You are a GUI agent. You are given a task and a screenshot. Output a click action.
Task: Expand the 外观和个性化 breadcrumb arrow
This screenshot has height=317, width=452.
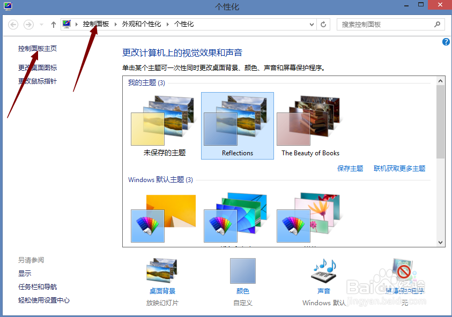click(x=167, y=24)
